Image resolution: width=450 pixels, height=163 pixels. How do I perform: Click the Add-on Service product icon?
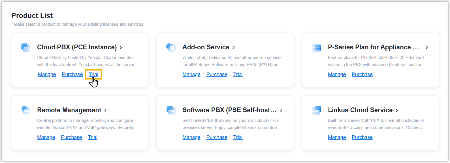coord(171,47)
